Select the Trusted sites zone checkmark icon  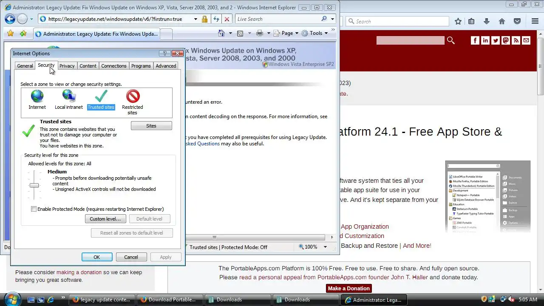(101, 96)
